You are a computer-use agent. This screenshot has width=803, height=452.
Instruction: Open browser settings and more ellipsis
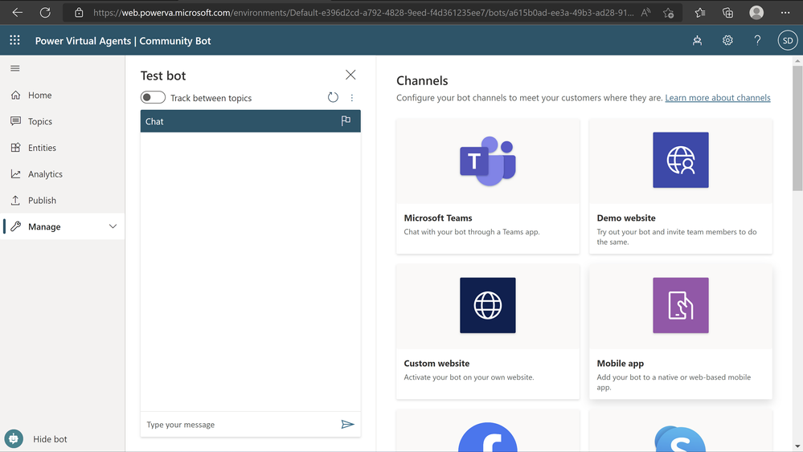click(x=785, y=13)
